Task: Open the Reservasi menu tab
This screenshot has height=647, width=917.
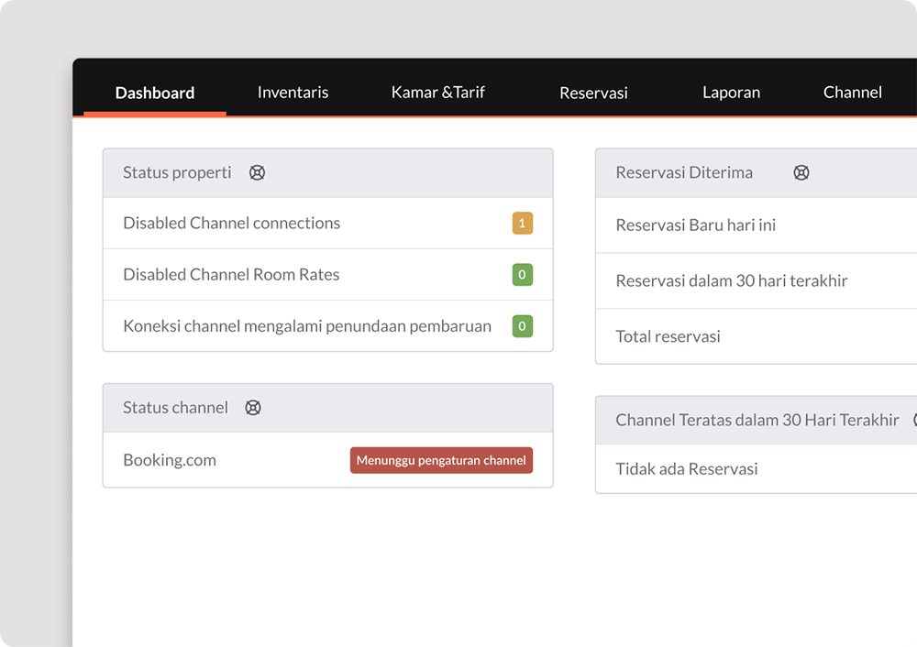Action: click(593, 93)
